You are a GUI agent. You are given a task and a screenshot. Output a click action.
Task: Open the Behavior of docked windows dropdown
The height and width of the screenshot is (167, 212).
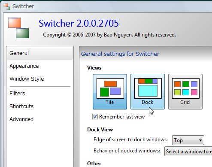click(x=188, y=151)
